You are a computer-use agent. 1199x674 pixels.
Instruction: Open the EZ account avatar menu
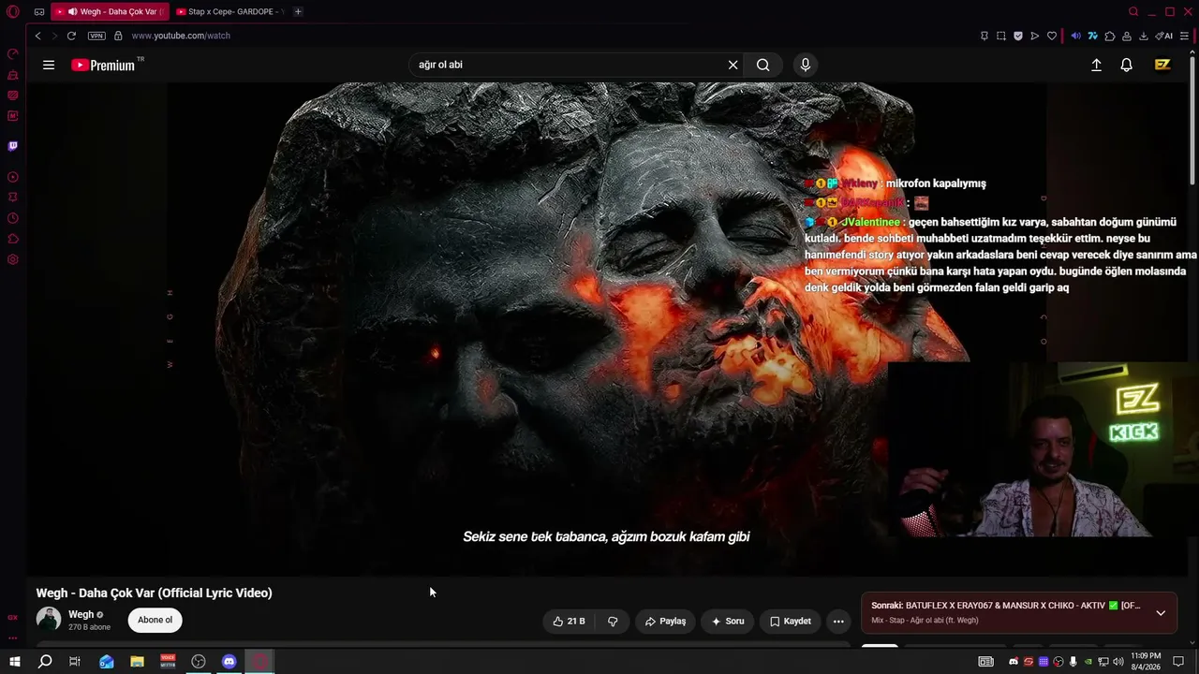pyautogui.click(x=1162, y=65)
